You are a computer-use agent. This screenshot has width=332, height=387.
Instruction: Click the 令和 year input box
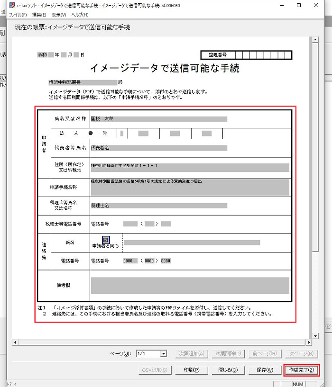[51, 55]
